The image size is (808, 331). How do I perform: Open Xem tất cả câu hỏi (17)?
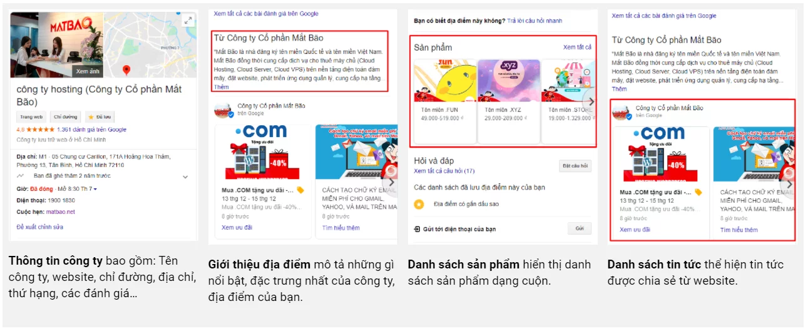(x=444, y=171)
